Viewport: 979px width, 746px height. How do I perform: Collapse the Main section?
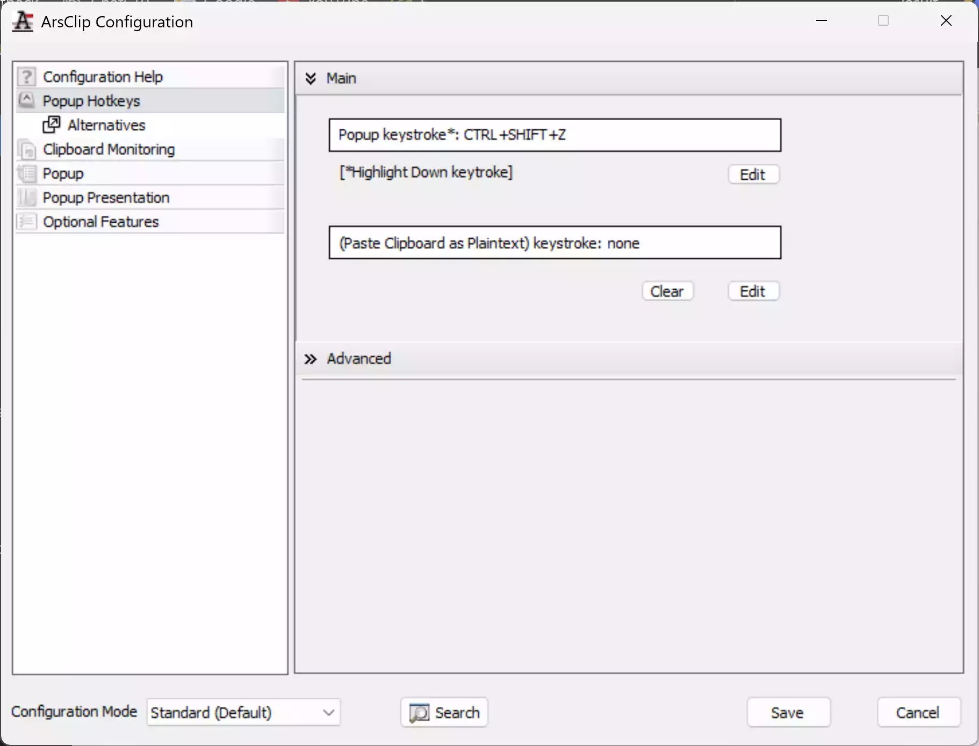[x=312, y=78]
